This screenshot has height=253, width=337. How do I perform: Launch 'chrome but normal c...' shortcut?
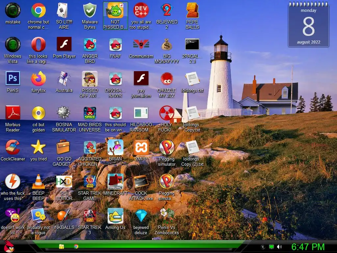pyautogui.click(x=38, y=10)
